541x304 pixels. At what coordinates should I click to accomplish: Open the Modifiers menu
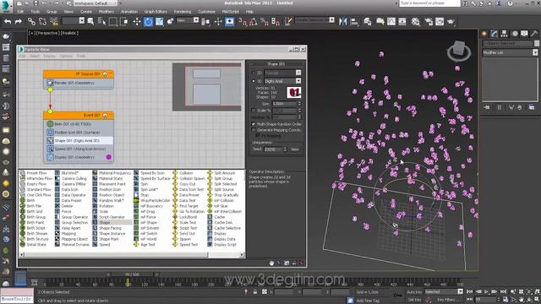106,11
